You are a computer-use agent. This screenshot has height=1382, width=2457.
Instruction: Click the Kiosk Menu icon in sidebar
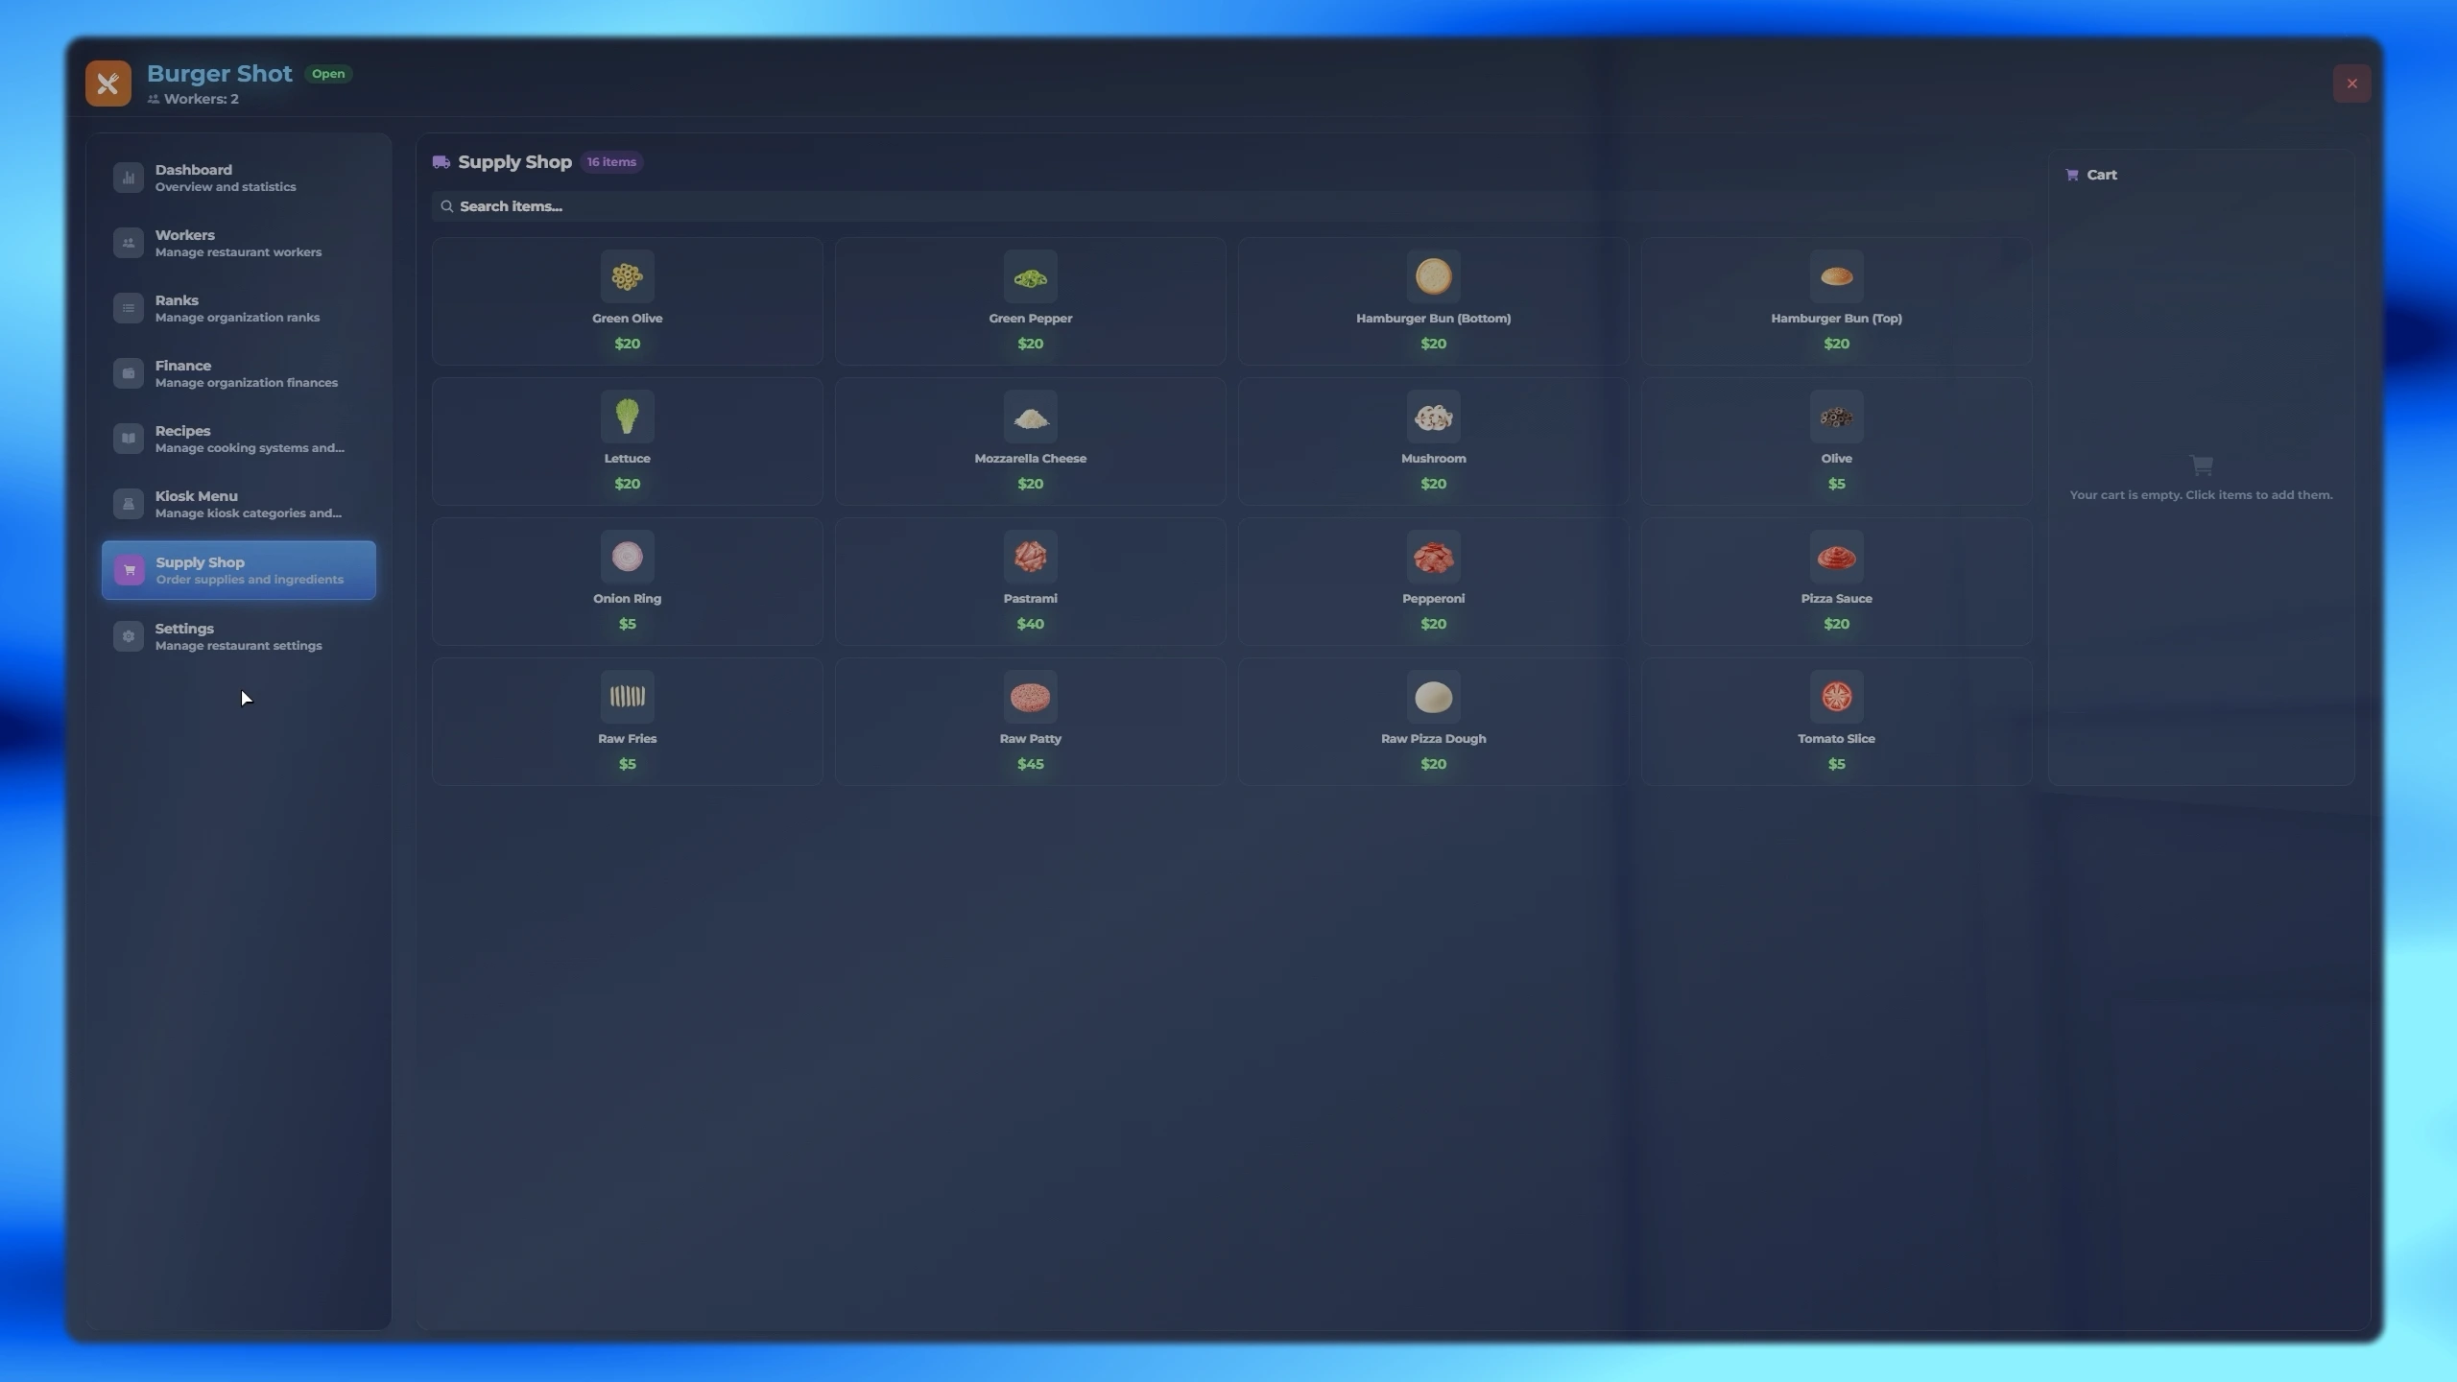129,504
